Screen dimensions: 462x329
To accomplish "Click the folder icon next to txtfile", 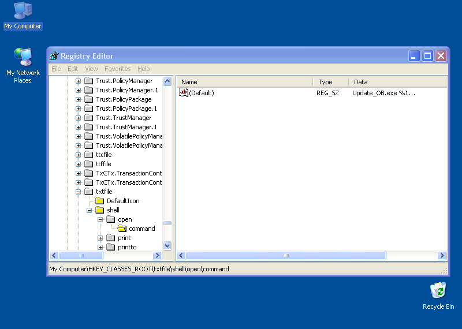I will [x=89, y=192].
